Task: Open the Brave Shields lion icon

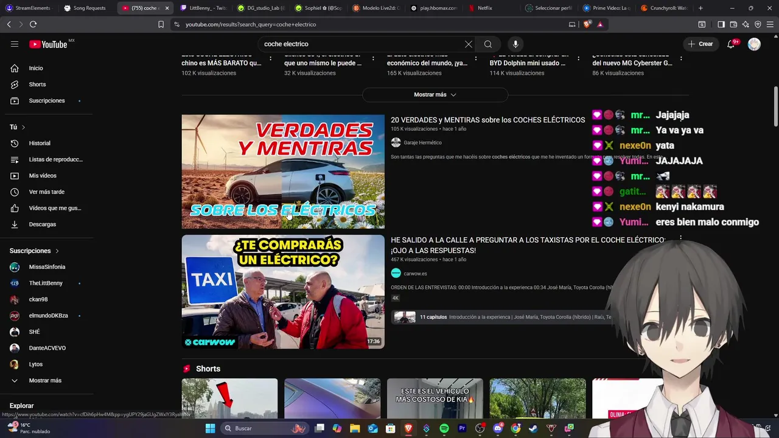Action: point(587,24)
